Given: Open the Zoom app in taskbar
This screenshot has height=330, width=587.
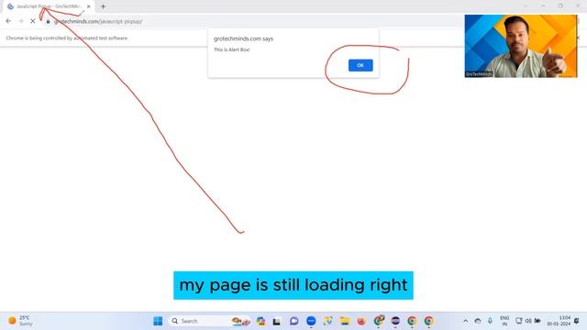Looking at the screenshot, I should pos(311,321).
